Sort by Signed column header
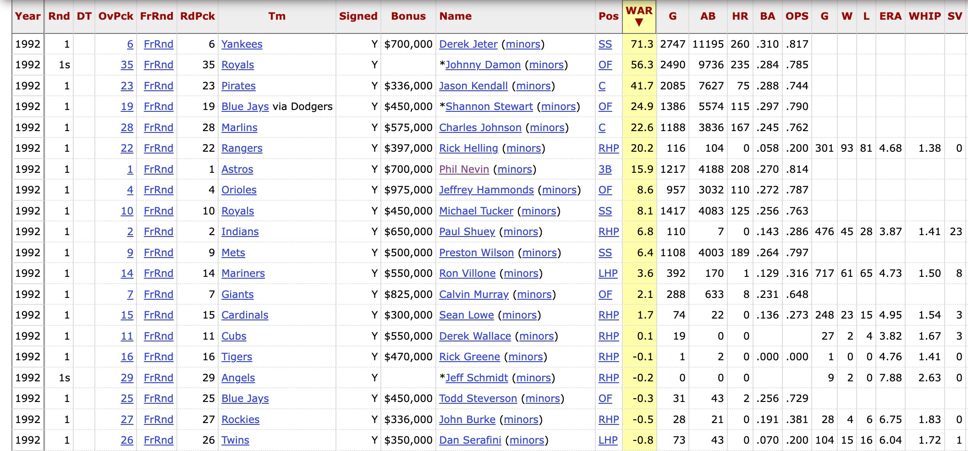968x451 pixels. click(358, 16)
